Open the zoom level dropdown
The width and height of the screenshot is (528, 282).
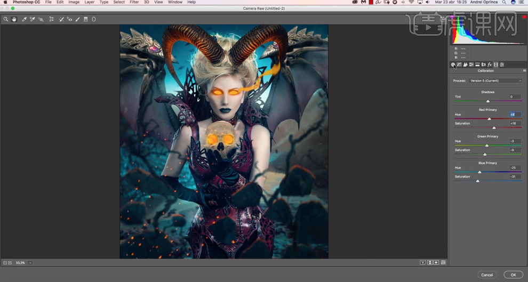[30, 263]
